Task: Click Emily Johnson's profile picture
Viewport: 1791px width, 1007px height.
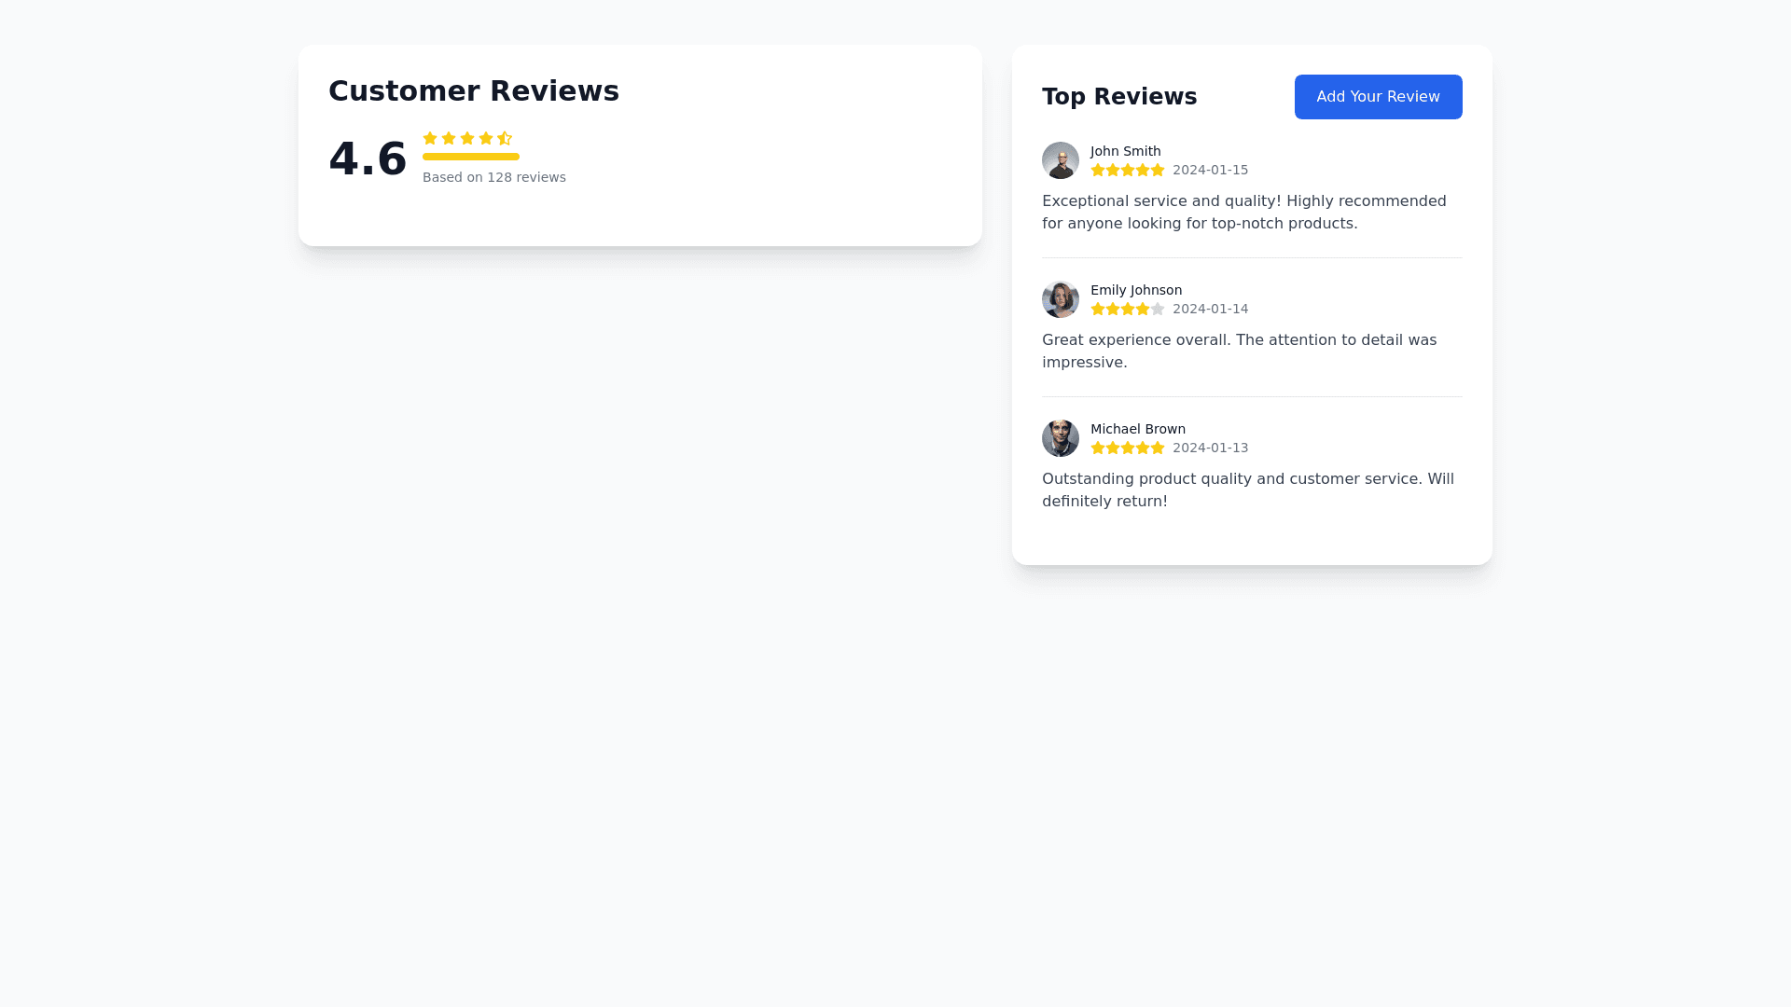Action: 1060,299
